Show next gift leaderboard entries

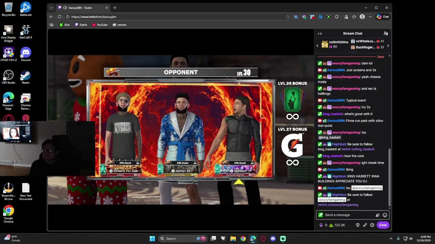point(388,46)
